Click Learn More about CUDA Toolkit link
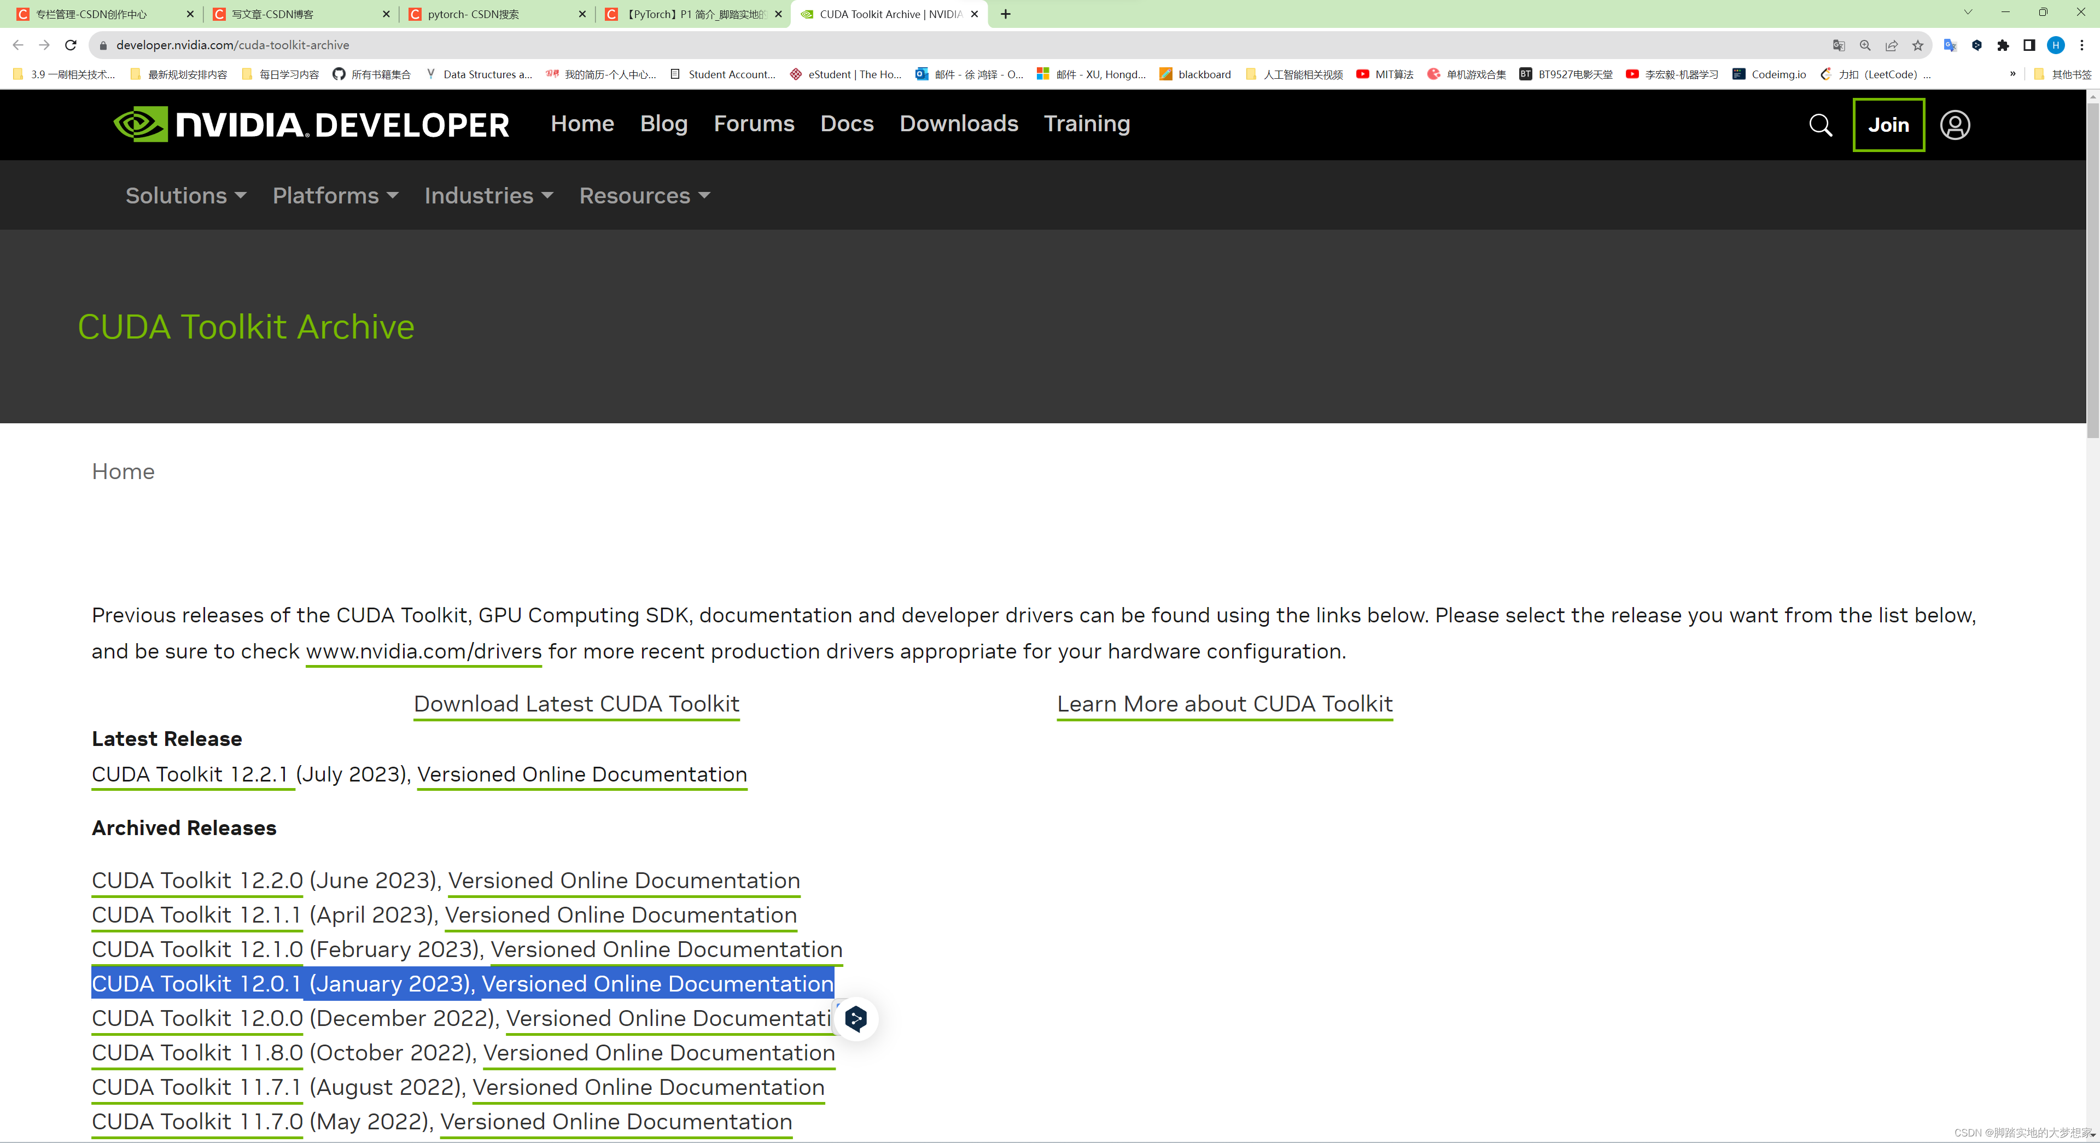2100x1143 pixels. 1224,704
